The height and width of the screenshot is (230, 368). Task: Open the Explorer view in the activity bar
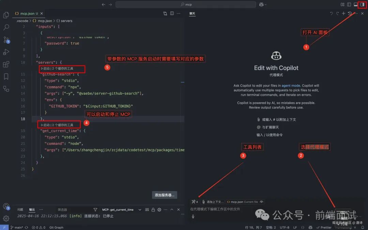6,15
